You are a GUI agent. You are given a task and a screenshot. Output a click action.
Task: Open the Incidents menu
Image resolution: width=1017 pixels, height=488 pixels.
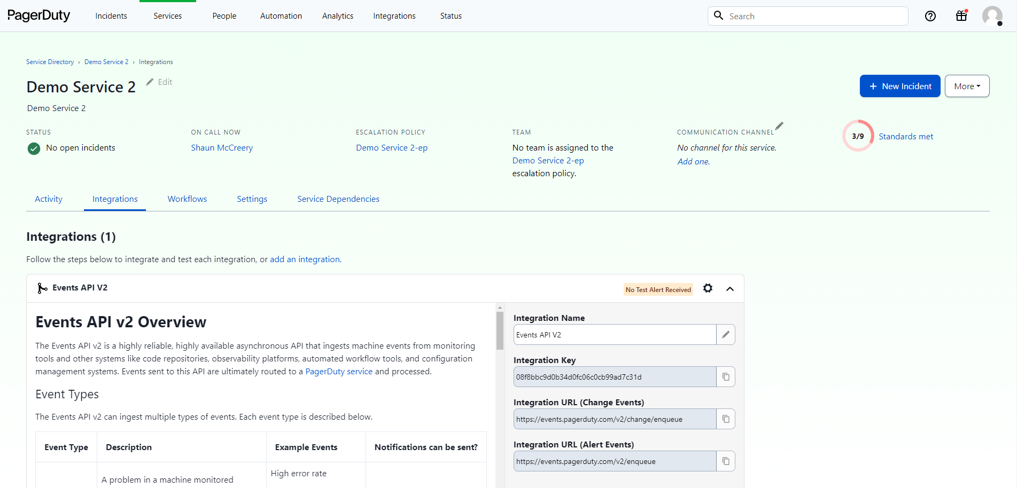(x=111, y=16)
